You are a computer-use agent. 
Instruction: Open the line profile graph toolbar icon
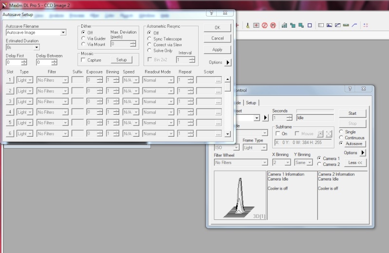pos(354,25)
